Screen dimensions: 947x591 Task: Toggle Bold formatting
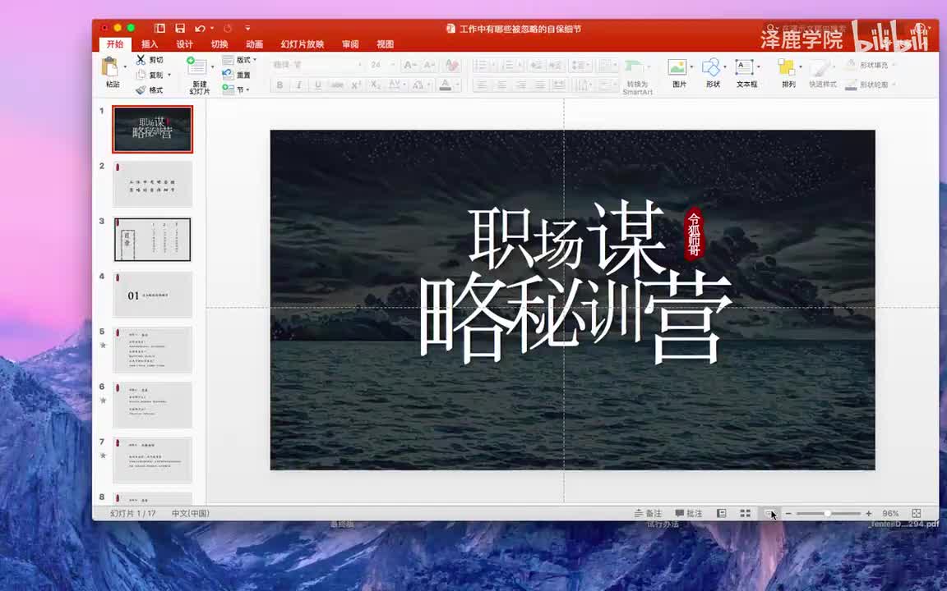[x=279, y=85]
